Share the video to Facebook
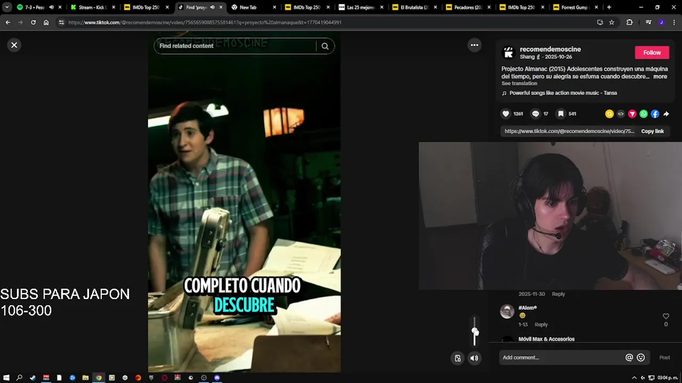Screen dimensions: 682x383 pyautogui.click(x=655, y=114)
